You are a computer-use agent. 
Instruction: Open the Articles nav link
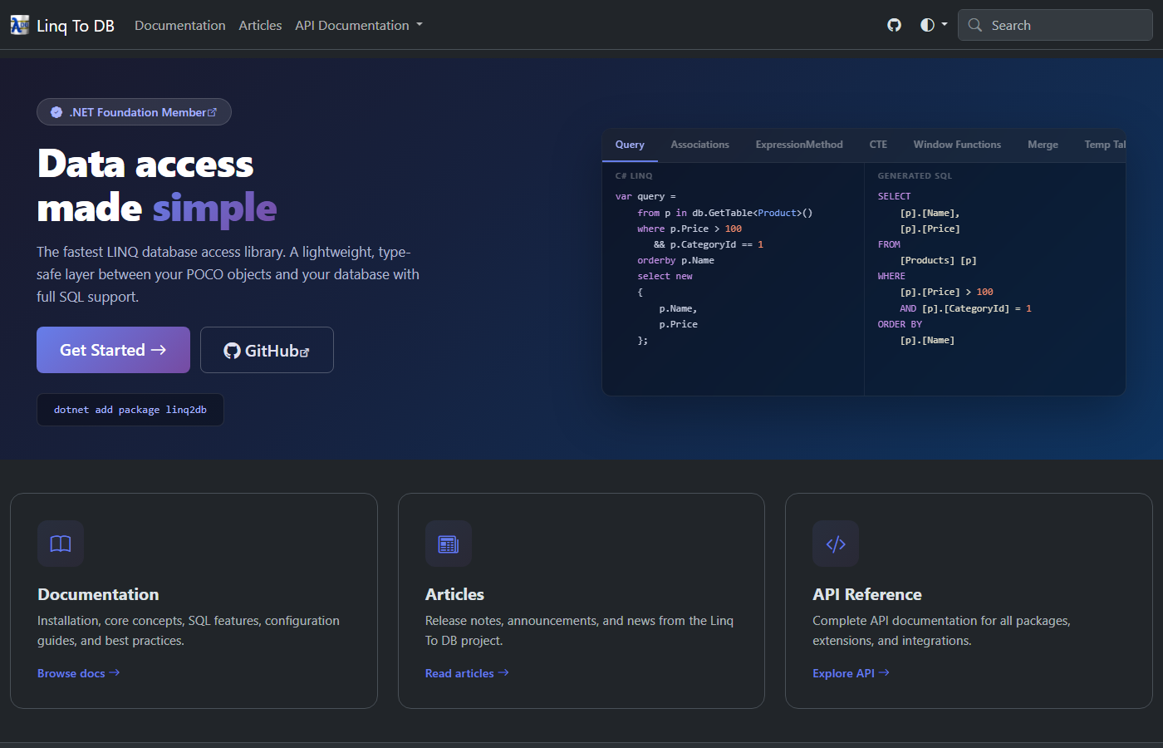pyautogui.click(x=260, y=25)
